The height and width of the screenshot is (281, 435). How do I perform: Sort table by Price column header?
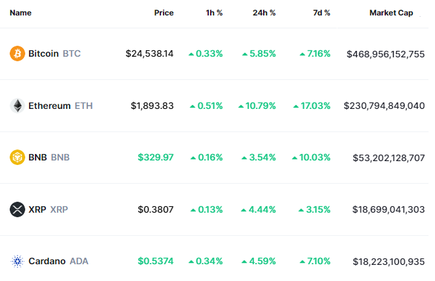[x=164, y=13]
